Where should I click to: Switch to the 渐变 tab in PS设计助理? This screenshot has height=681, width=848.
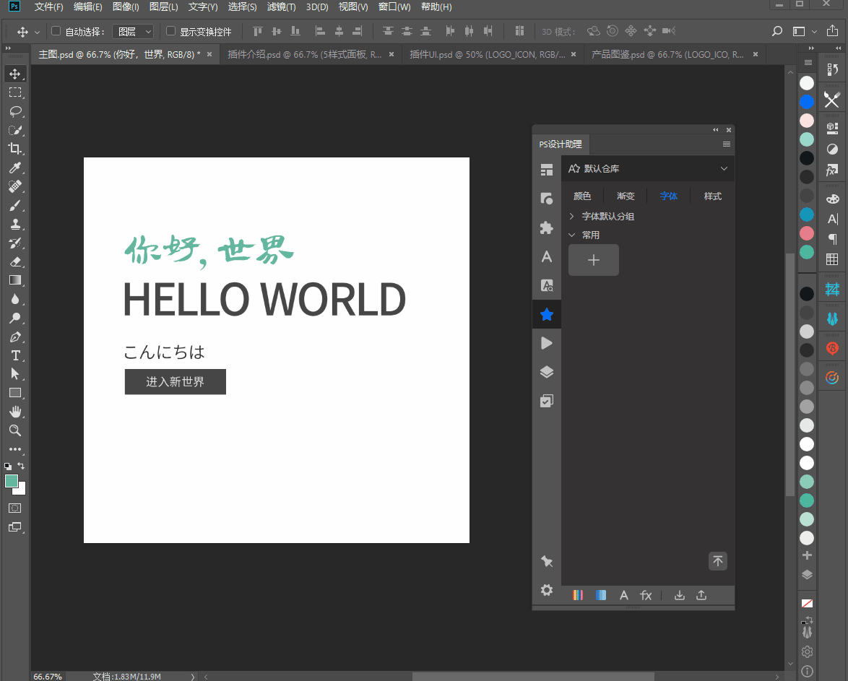click(x=626, y=196)
